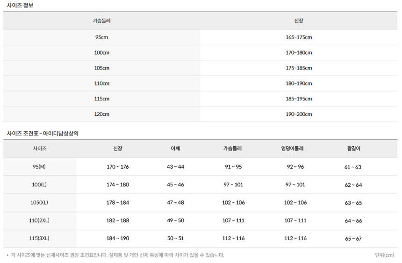Select the 105(XL) size row label
Viewport: 402px width, 263px height.
pos(39,203)
